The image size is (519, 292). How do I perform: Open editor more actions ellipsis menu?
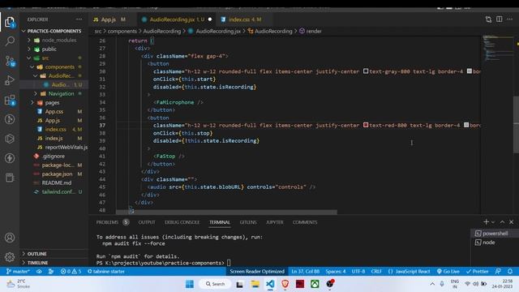[510, 19]
